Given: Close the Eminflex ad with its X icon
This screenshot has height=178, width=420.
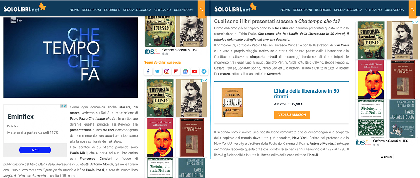Looking at the screenshot, I should point(65,106).
